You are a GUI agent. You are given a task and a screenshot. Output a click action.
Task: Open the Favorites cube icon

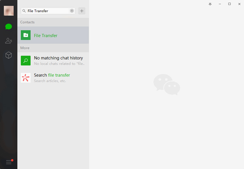[x=9, y=55]
